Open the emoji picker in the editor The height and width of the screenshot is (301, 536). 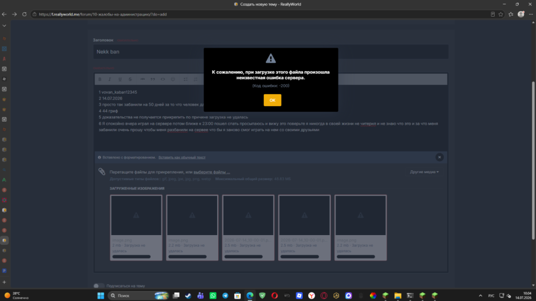(173, 79)
